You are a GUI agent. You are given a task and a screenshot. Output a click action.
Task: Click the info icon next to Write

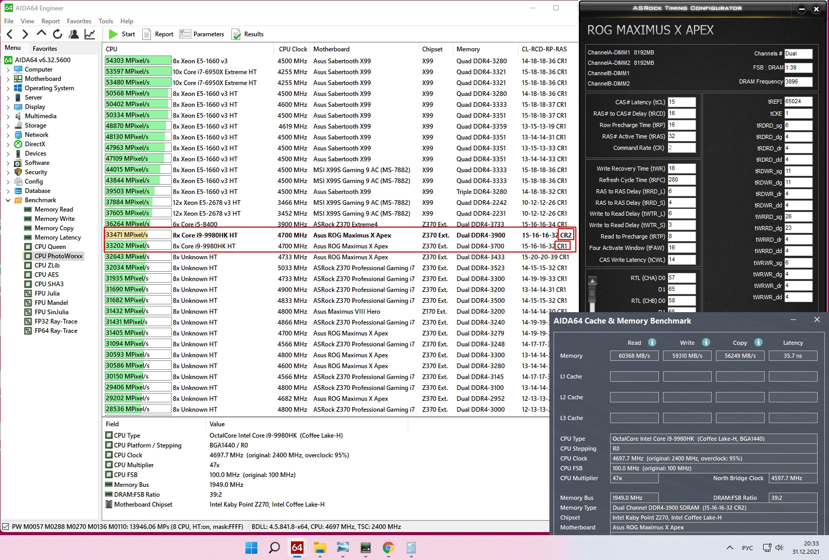(x=706, y=342)
